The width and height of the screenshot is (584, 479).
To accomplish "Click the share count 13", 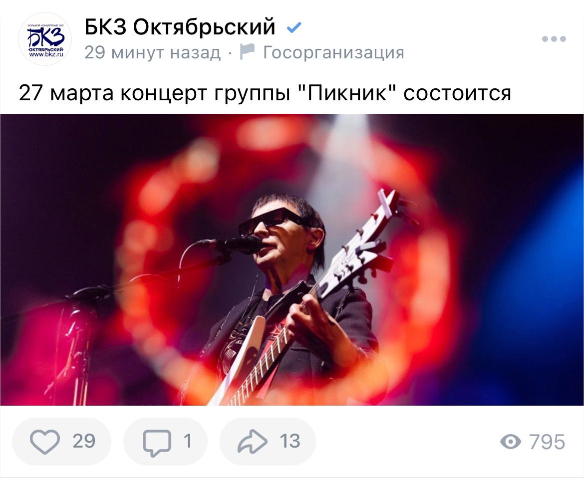I will pyautogui.click(x=290, y=442).
